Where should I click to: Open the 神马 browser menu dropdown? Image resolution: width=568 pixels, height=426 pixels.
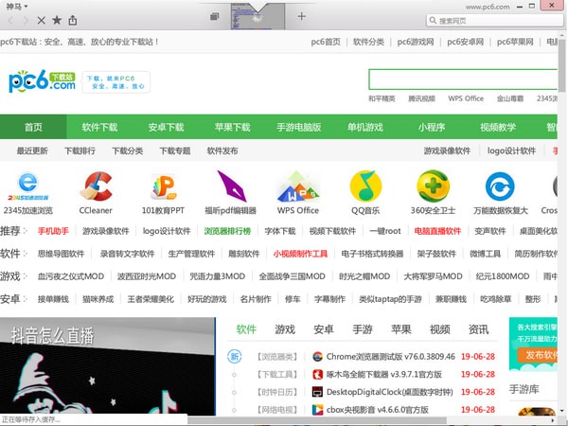tap(17, 5)
